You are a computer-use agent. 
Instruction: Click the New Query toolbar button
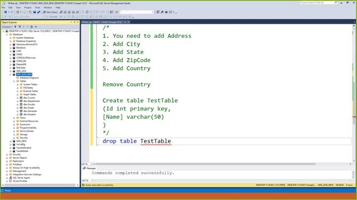pyautogui.click(x=50, y=12)
